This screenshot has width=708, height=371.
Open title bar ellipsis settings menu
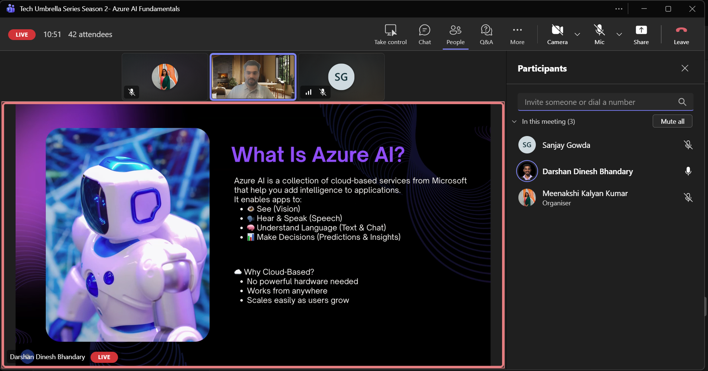[x=619, y=9]
